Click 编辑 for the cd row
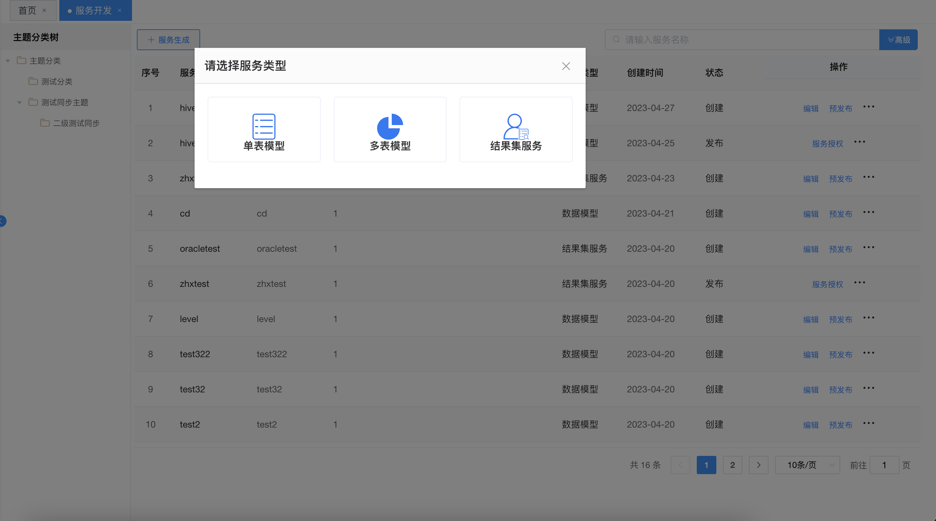The width and height of the screenshot is (936, 521). (811, 214)
